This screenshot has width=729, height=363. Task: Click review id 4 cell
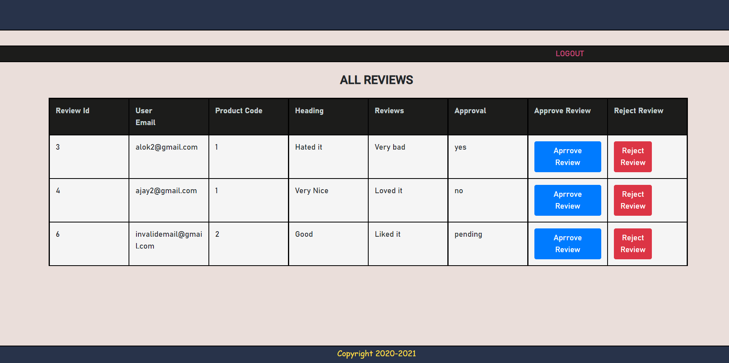click(x=89, y=200)
